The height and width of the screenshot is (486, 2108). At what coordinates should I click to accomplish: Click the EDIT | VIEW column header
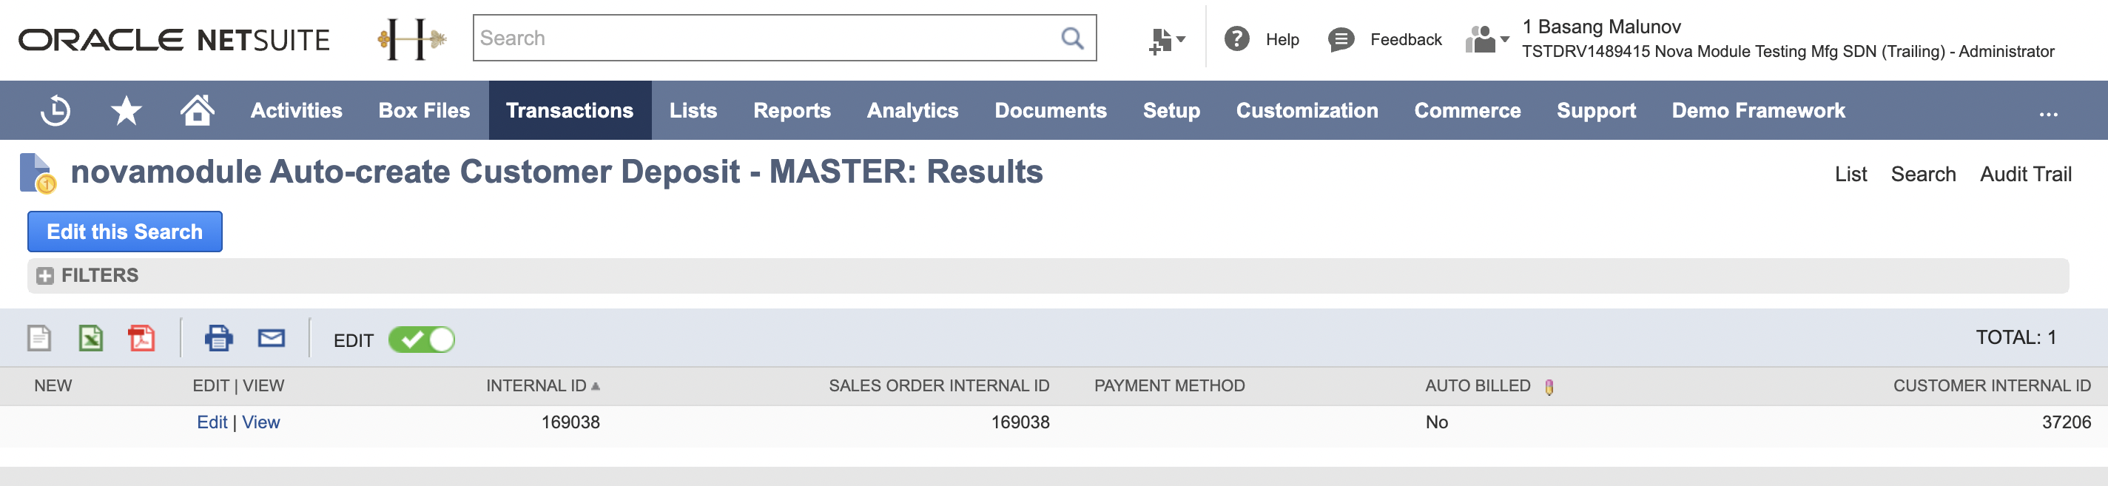(x=238, y=385)
